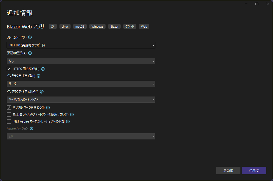Screen dimensions: 273x181
Task: Click the Web tag
Action: [x=144, y=27]
